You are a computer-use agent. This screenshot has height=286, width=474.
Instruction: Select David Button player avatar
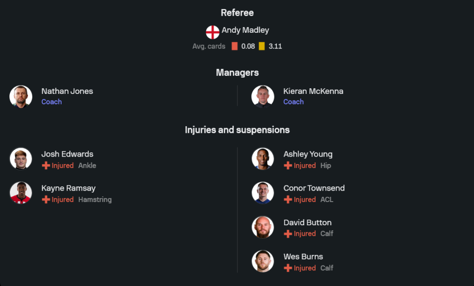click(263, 227)
